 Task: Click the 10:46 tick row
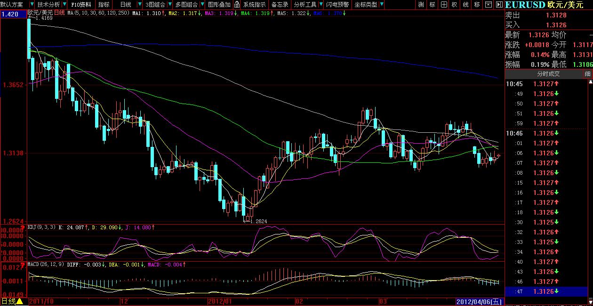point(546,133)
